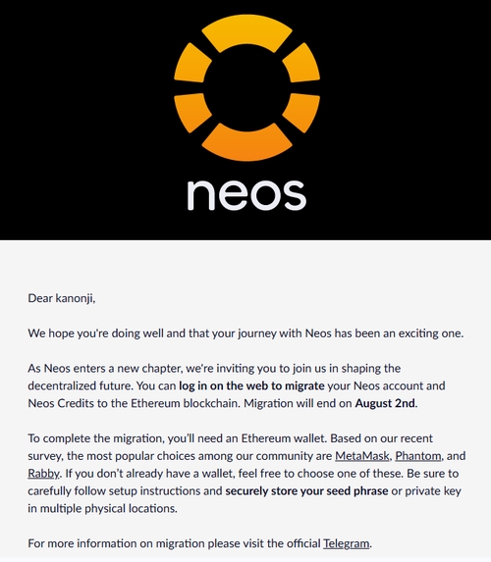The height and width of the screenshot is (562, 491).
Task: Open the MetaMask wallet link
Action: [x=361, y=456]
